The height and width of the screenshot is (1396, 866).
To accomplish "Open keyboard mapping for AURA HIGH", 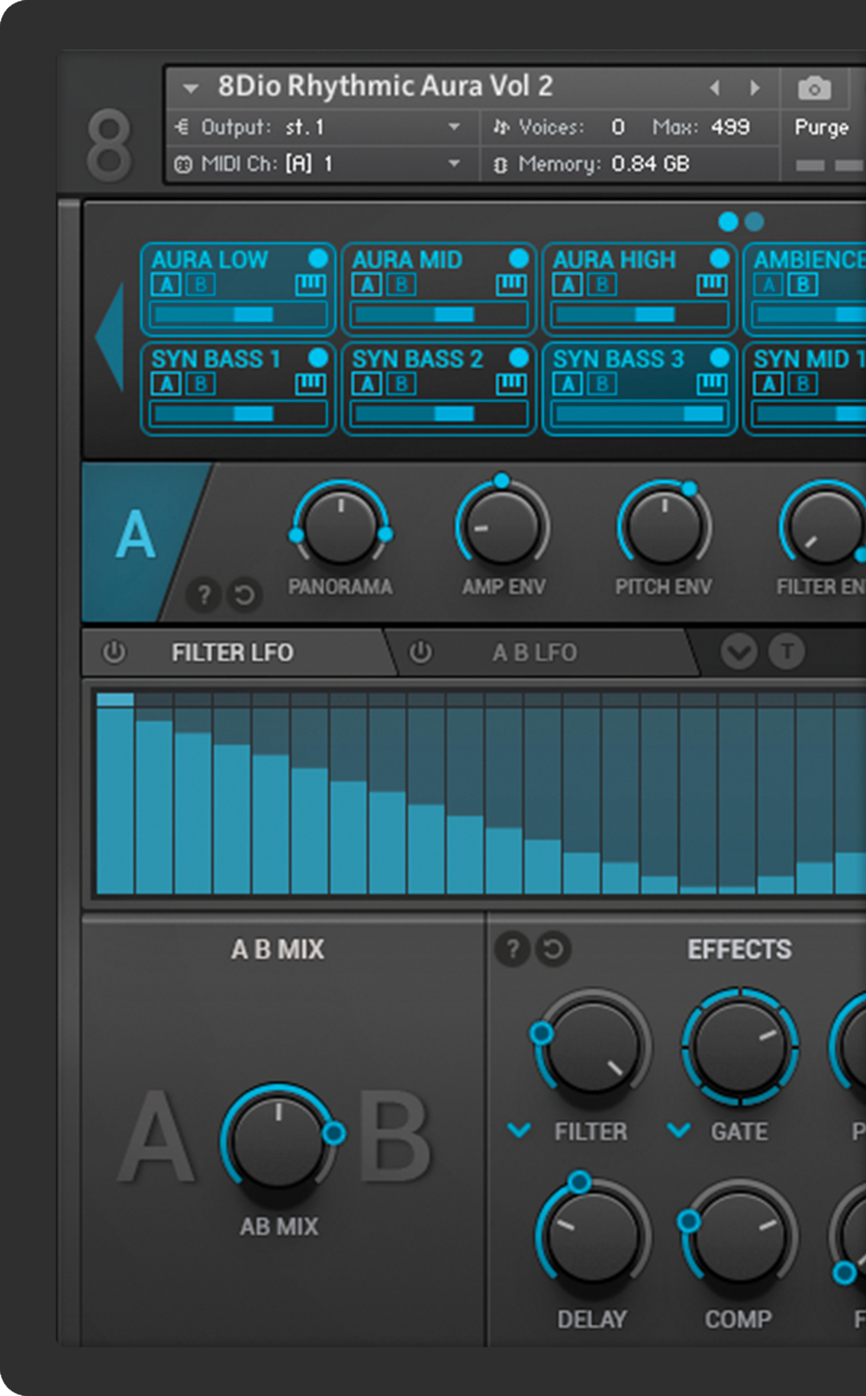I will coord(712,285).
